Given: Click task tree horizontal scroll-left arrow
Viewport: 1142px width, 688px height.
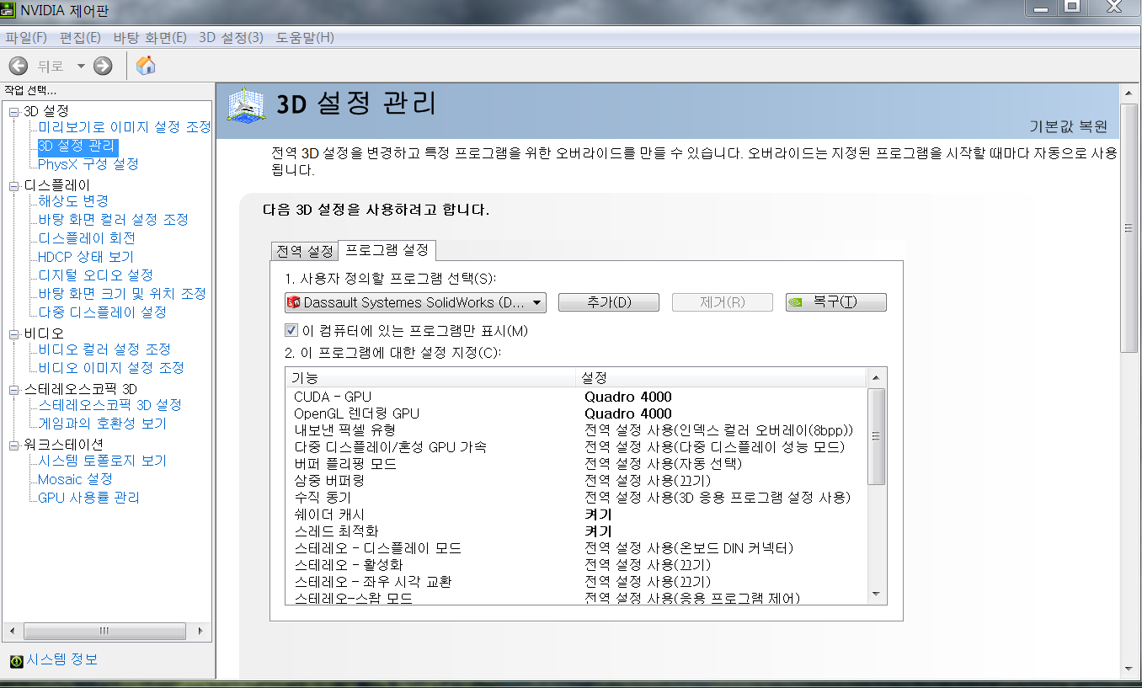Looking at the screenshot, I should 13,631.
